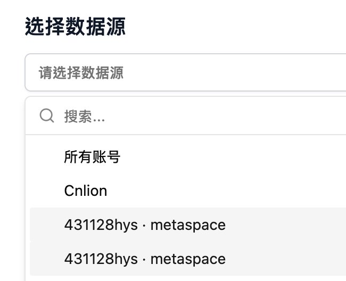Click the magnifying glass search icon
Screen dimensions: 346x281
[x=47, y=115]
